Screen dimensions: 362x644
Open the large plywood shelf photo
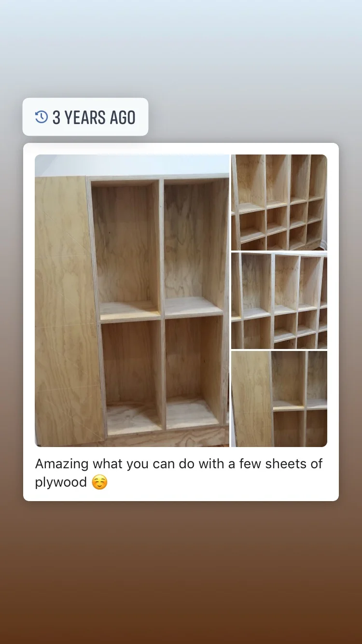point(132,301)
